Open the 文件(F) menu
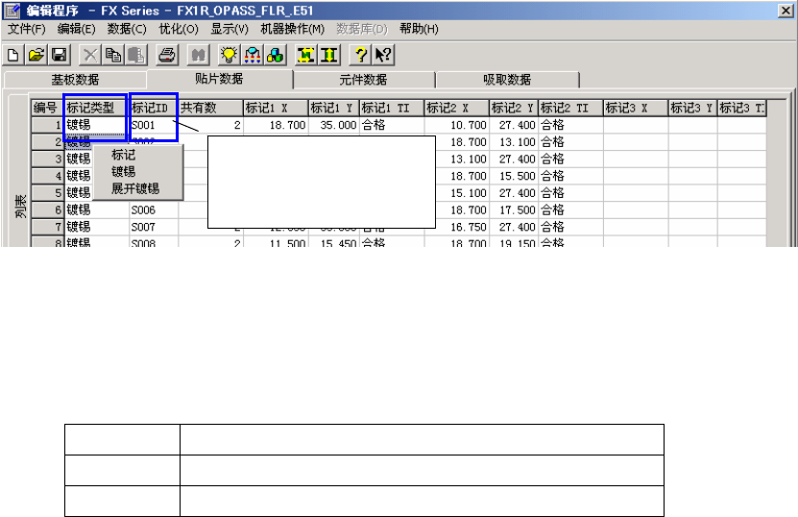The height and width of the screenshot is (517, 798). (x=26, y=29)
